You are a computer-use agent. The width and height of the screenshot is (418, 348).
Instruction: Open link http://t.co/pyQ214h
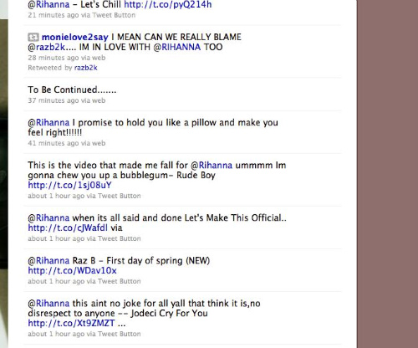coord(168,4)
